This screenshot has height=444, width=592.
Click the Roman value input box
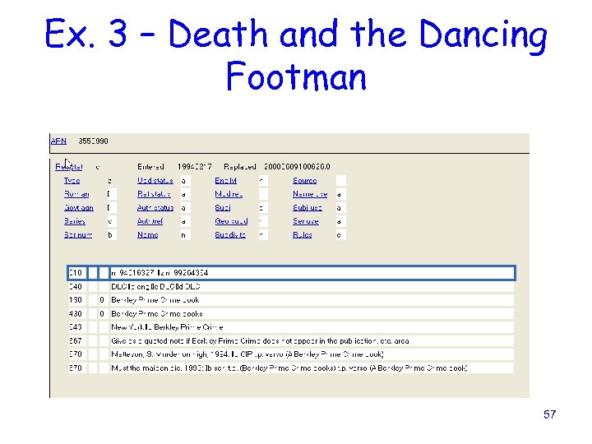click(111, 194)
